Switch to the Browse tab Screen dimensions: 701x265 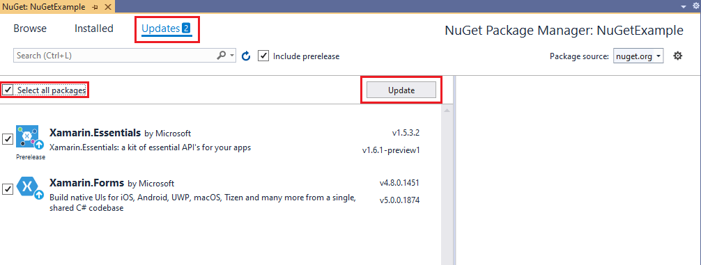coord(30,29)
